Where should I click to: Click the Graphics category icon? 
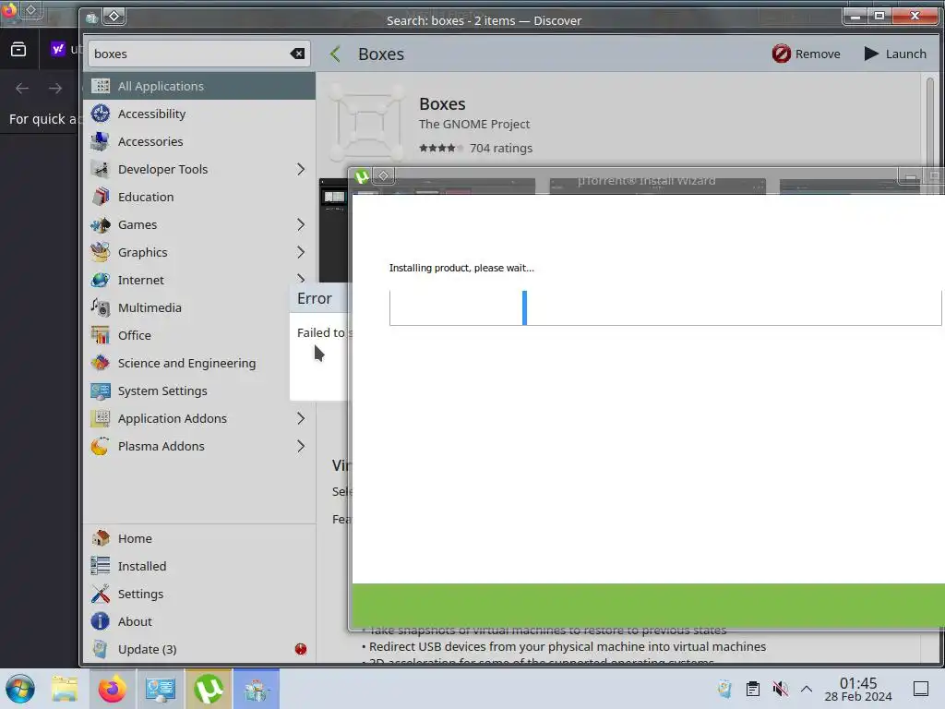click(x=100, y=253)
